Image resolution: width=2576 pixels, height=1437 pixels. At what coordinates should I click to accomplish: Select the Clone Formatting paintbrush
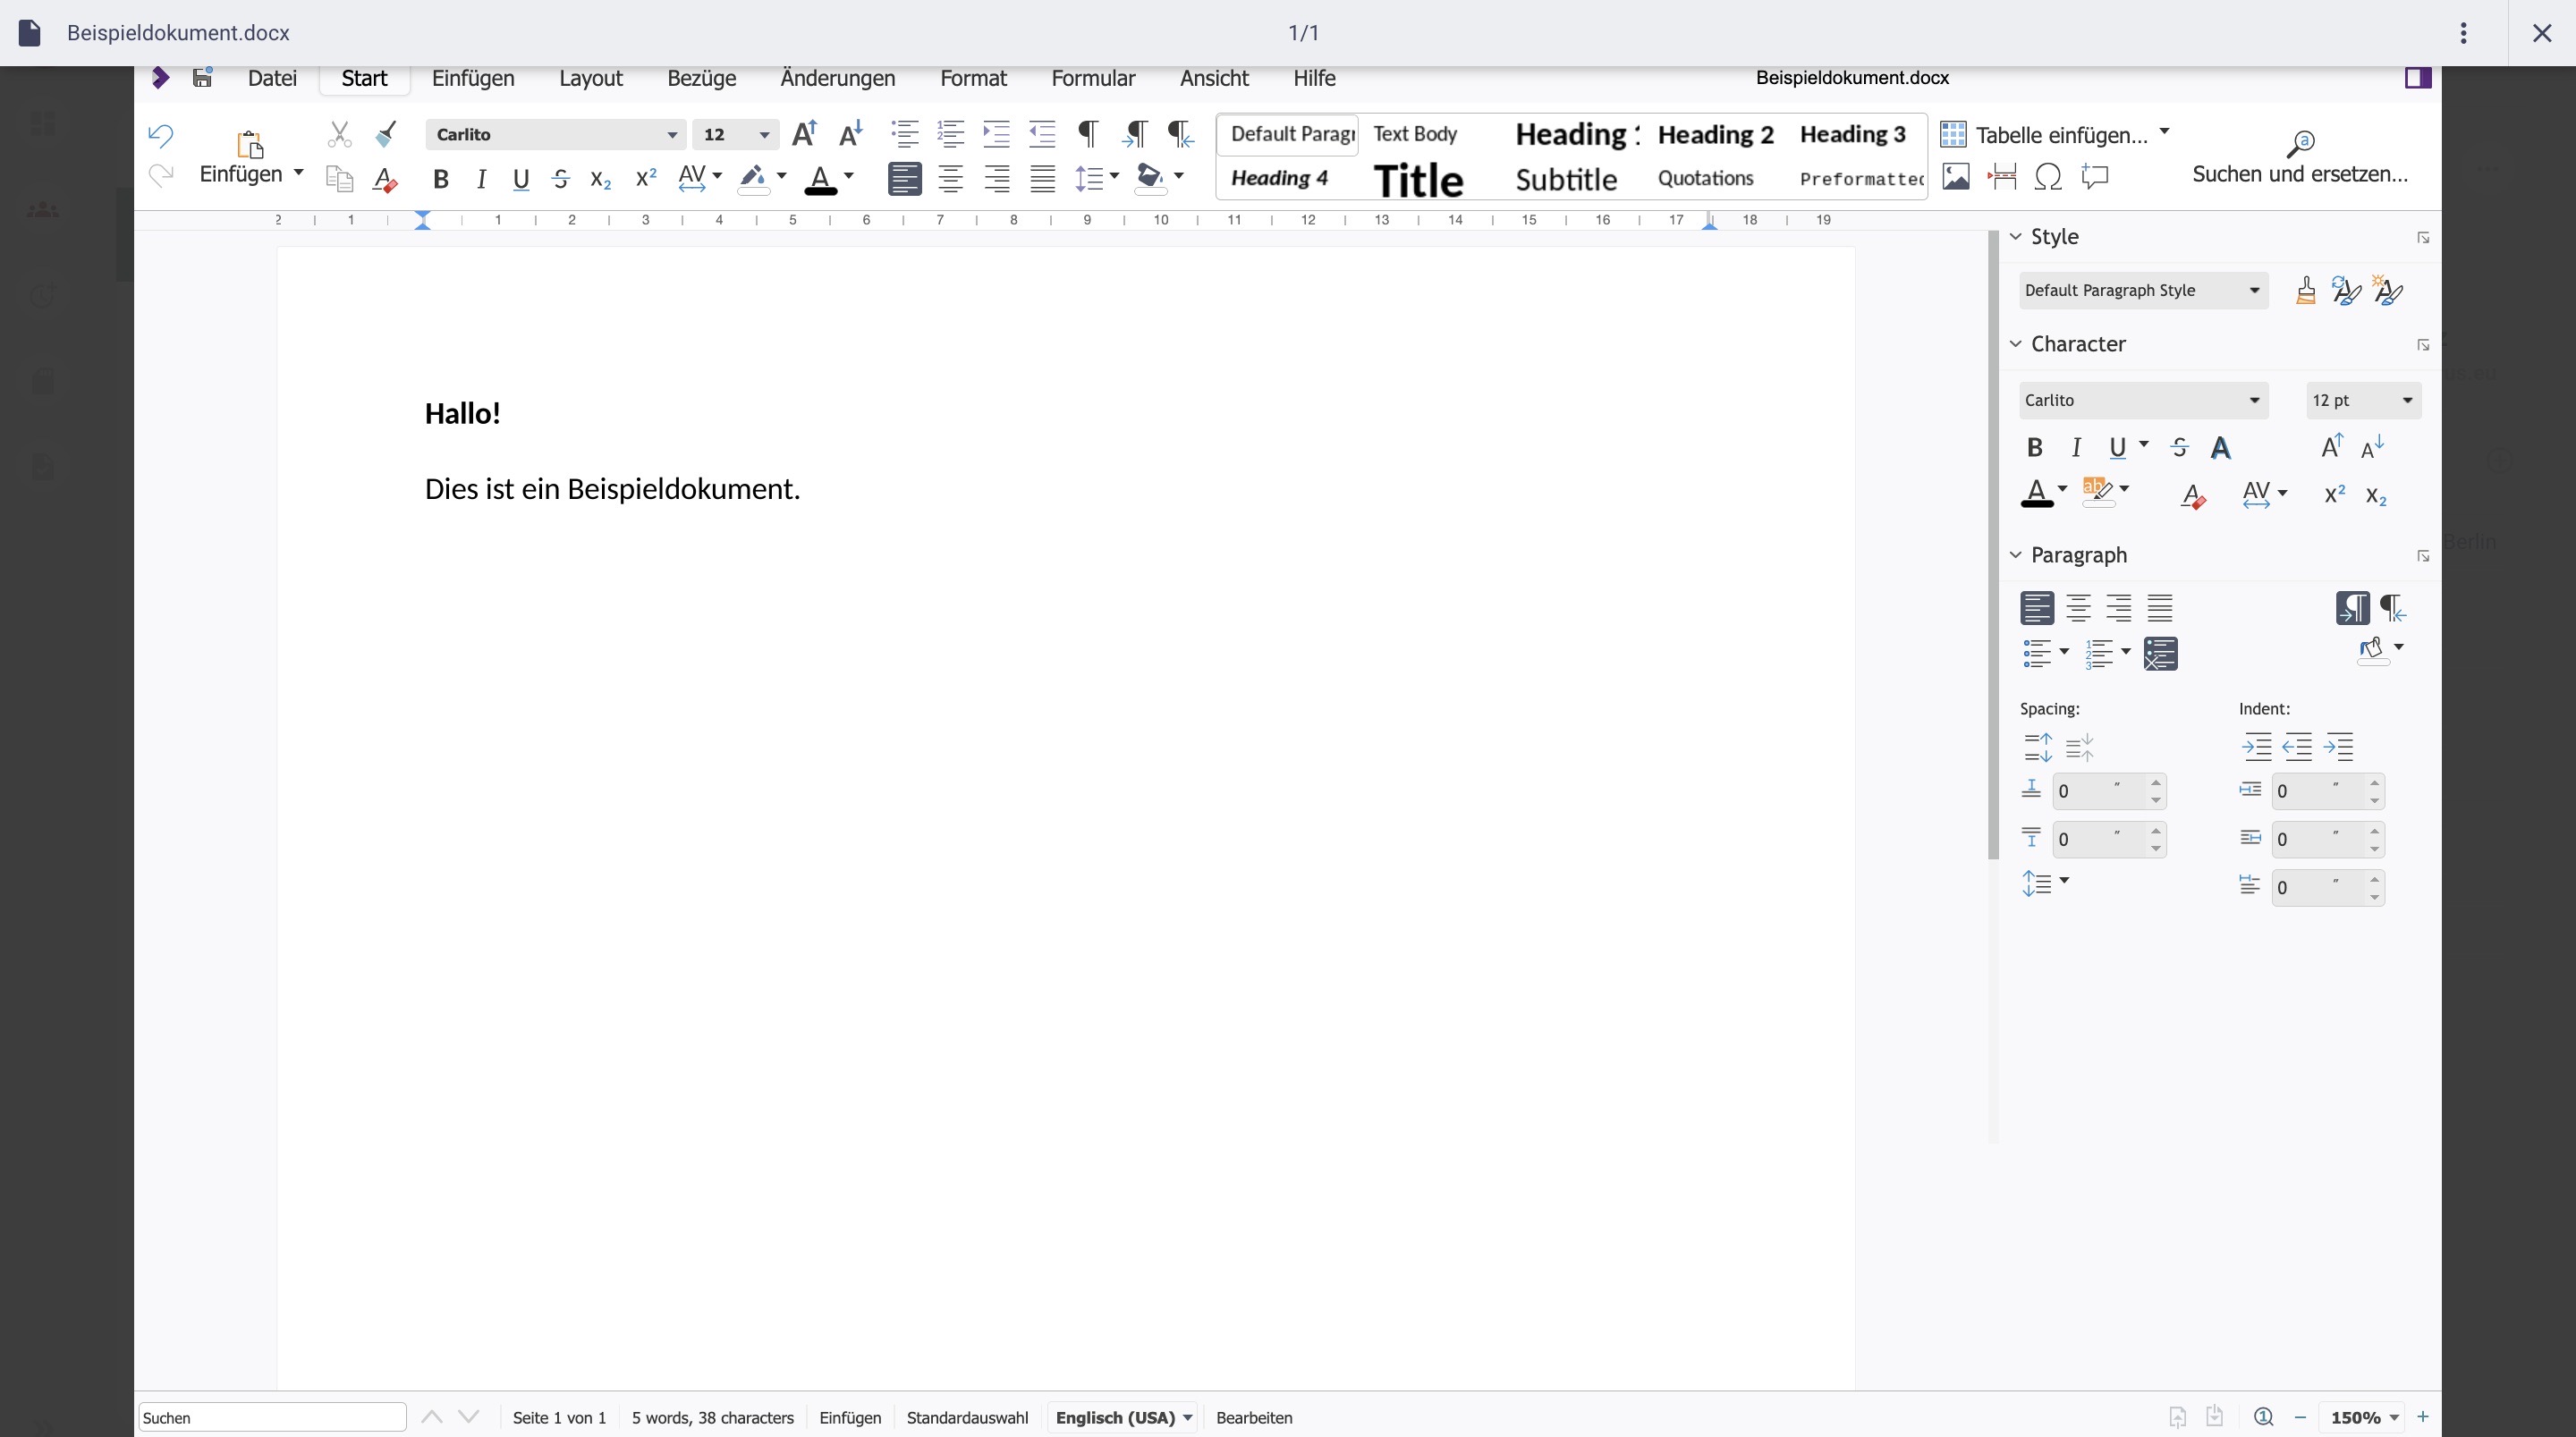386,134
